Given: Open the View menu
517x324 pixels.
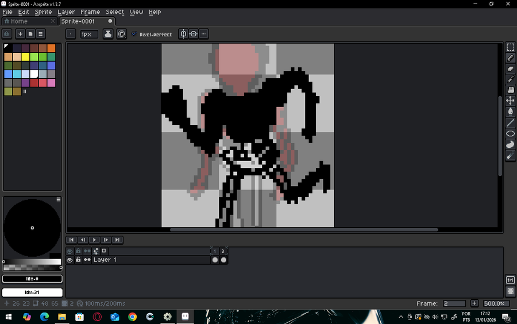Looking at the screenshot, I should click(136, 12).
